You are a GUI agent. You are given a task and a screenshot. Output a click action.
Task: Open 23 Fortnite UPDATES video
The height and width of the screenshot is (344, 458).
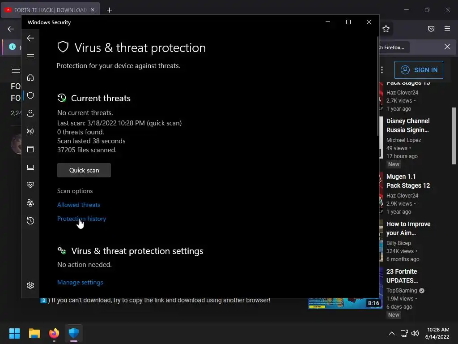(402, 276)
